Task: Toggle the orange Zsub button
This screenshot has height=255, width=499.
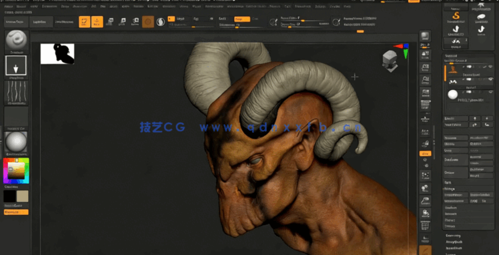Action: pyautogui.click(x=242, y=19)
